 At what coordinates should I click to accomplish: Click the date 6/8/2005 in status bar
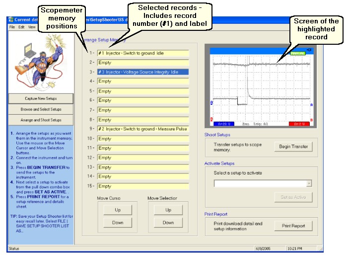263,249
